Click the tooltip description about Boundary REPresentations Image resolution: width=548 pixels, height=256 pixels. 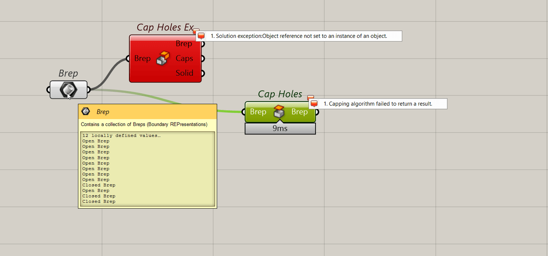(144, 124)
